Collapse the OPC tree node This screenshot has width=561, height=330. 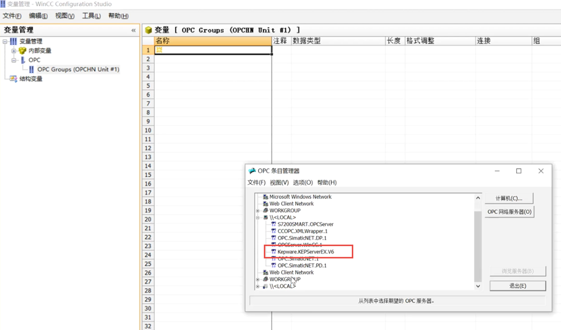[x=14, y=60]
